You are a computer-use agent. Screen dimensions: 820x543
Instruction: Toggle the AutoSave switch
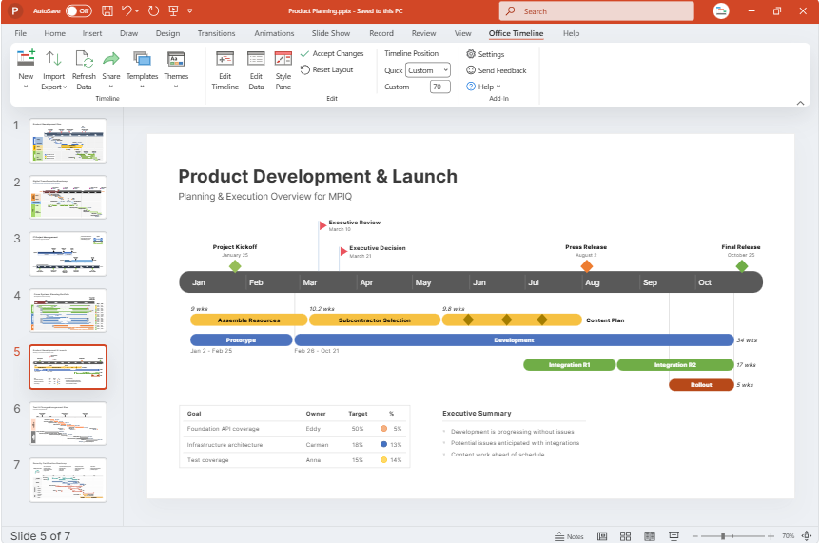[x=78, y=11]
